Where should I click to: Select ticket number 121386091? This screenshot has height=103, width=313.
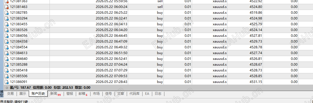tap(19, 82)
